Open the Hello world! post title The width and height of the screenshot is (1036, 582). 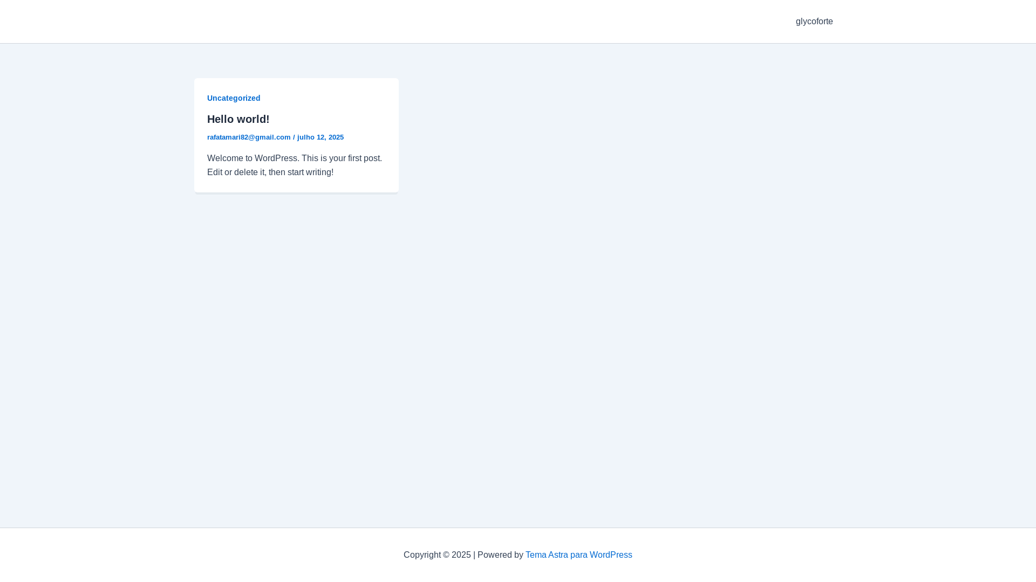coord(238,119)
